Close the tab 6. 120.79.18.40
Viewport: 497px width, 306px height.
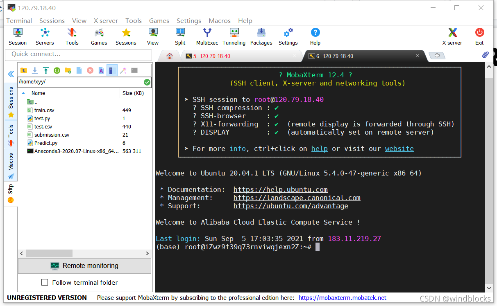pos(418,56)
